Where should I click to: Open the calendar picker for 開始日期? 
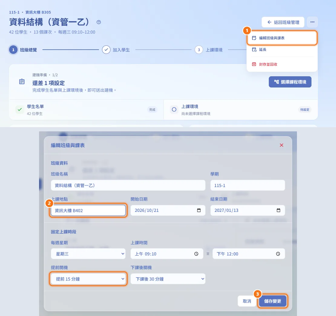[x=199, y=210]
